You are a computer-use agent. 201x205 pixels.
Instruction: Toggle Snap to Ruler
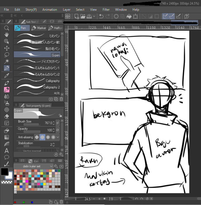tap(165, 16)
